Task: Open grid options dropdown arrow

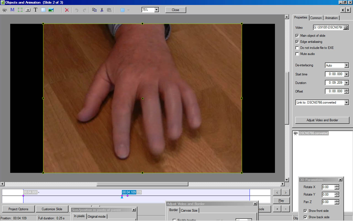Action: (128, 10)
